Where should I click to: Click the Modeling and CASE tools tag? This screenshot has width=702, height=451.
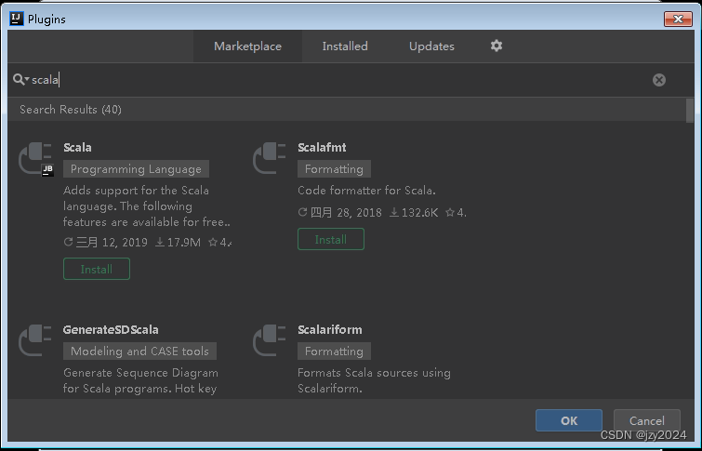tap(139, 352)
